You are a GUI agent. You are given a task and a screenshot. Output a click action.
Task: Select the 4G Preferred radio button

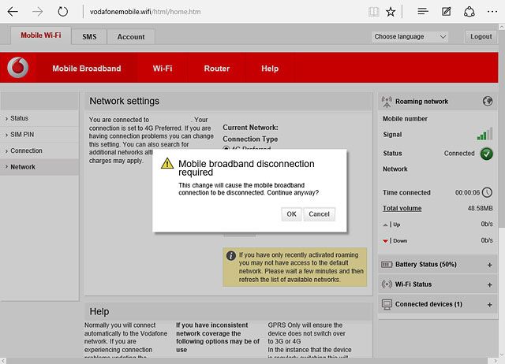pos(226,149)
